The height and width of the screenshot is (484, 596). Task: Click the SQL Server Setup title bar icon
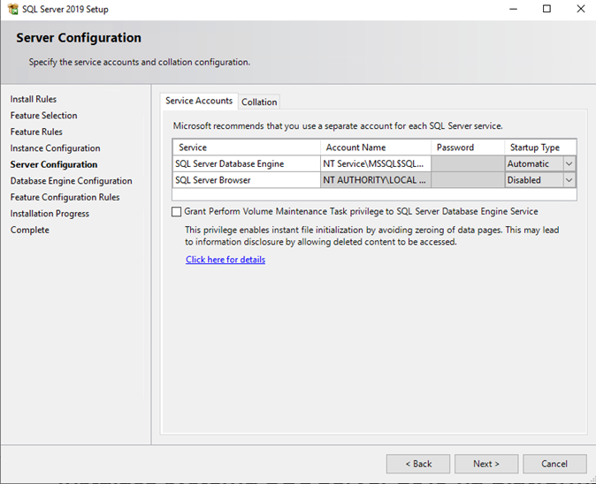(x=13, y=9)
